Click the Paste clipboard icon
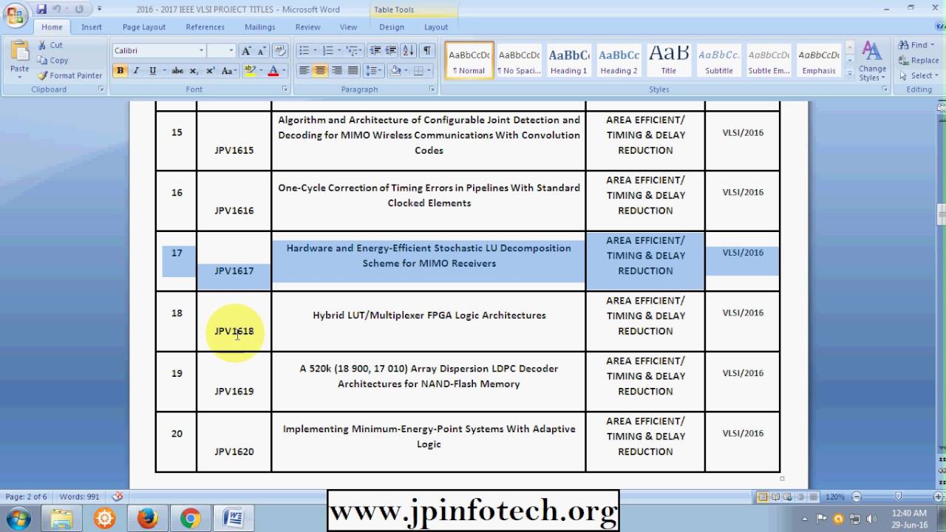This screenshot has width=946, height=532. click(x=20, y=52)
